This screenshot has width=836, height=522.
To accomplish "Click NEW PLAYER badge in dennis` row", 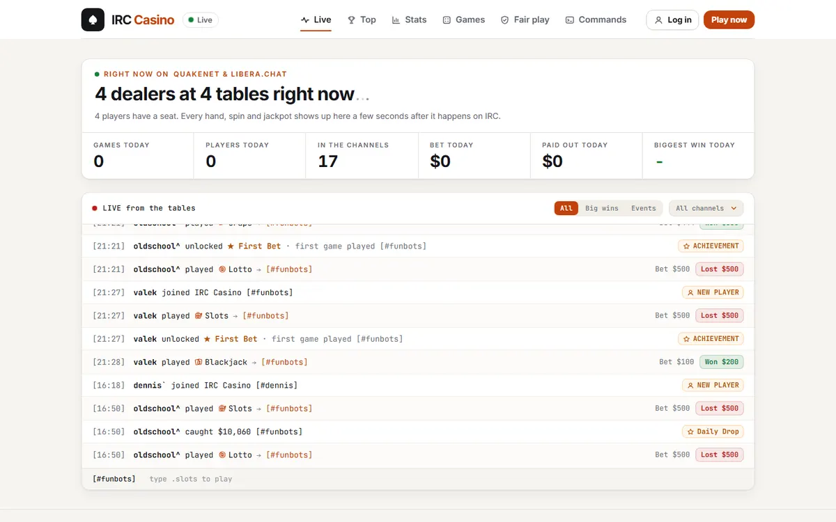I will click(713, 385).
